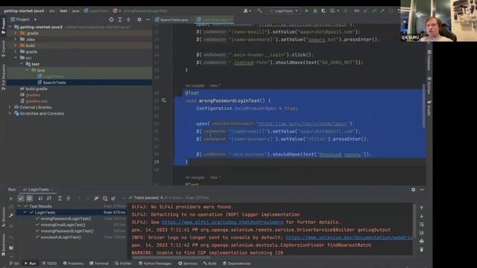This screenshot has height=268, width=477.
Task: Open the selenium.dev documentation link in console
Action: click(x=349, y=237)
